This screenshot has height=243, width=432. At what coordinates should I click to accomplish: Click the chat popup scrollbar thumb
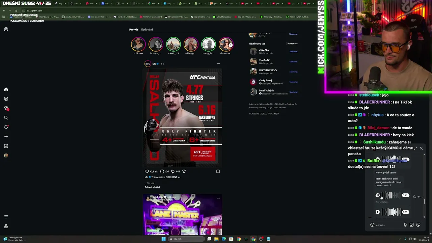[425, 201]
